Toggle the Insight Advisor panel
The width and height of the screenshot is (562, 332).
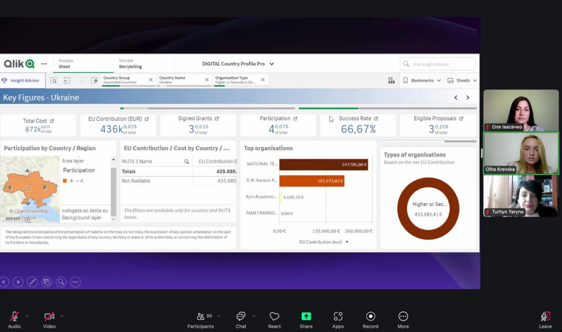point(22,81)
